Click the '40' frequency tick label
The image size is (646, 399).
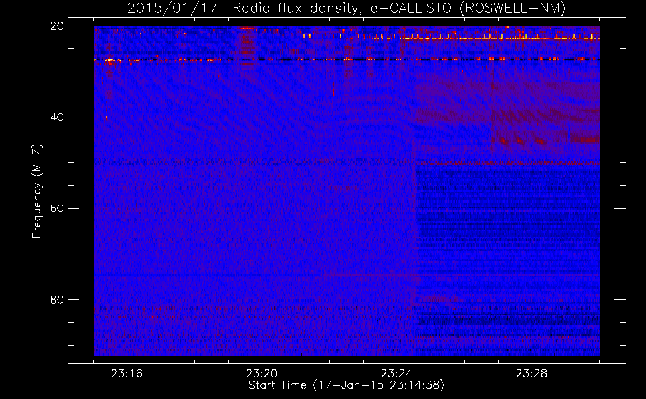57,117
